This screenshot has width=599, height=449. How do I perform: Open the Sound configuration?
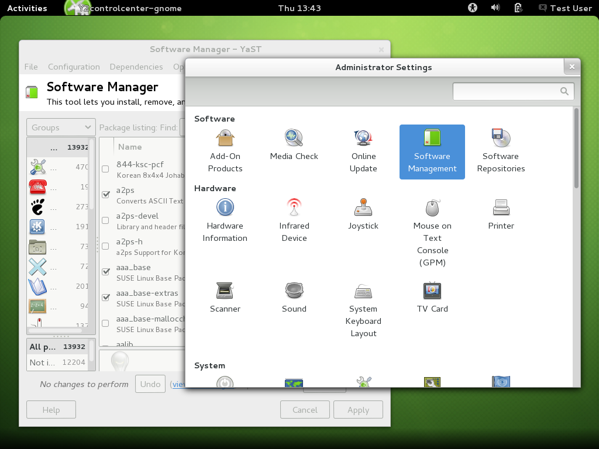[294, 298]
